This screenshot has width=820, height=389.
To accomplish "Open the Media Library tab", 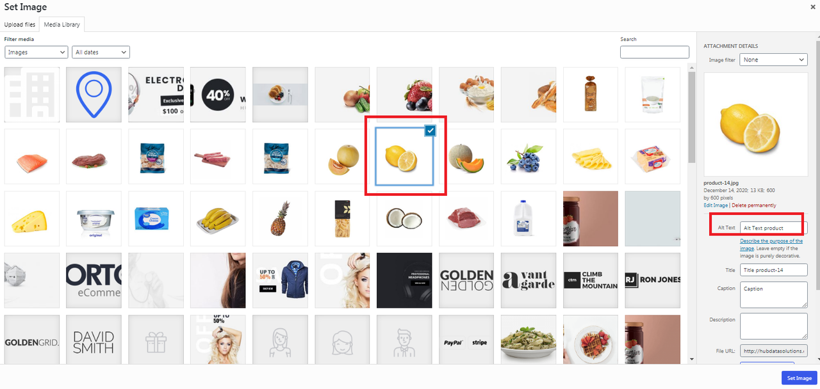I will (x=61, y=24).
